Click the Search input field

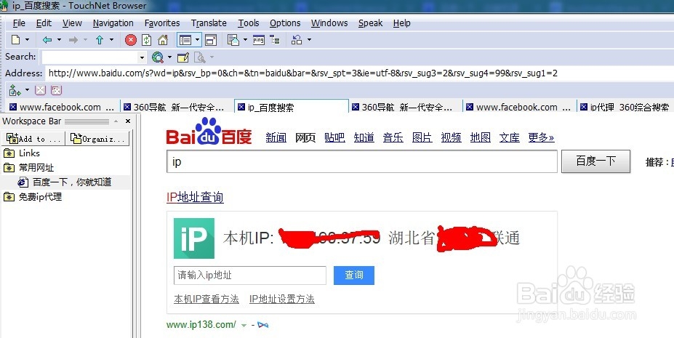[x=89, y=57]
